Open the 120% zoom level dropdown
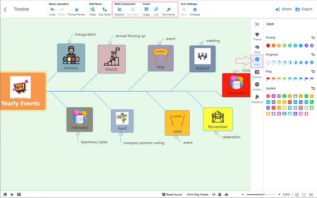 [x=288, y=195]
